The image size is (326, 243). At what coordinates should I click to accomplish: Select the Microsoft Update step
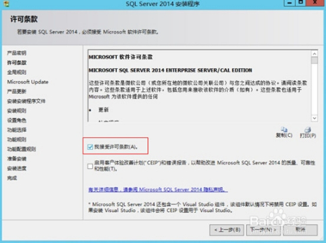coord(28,82)
